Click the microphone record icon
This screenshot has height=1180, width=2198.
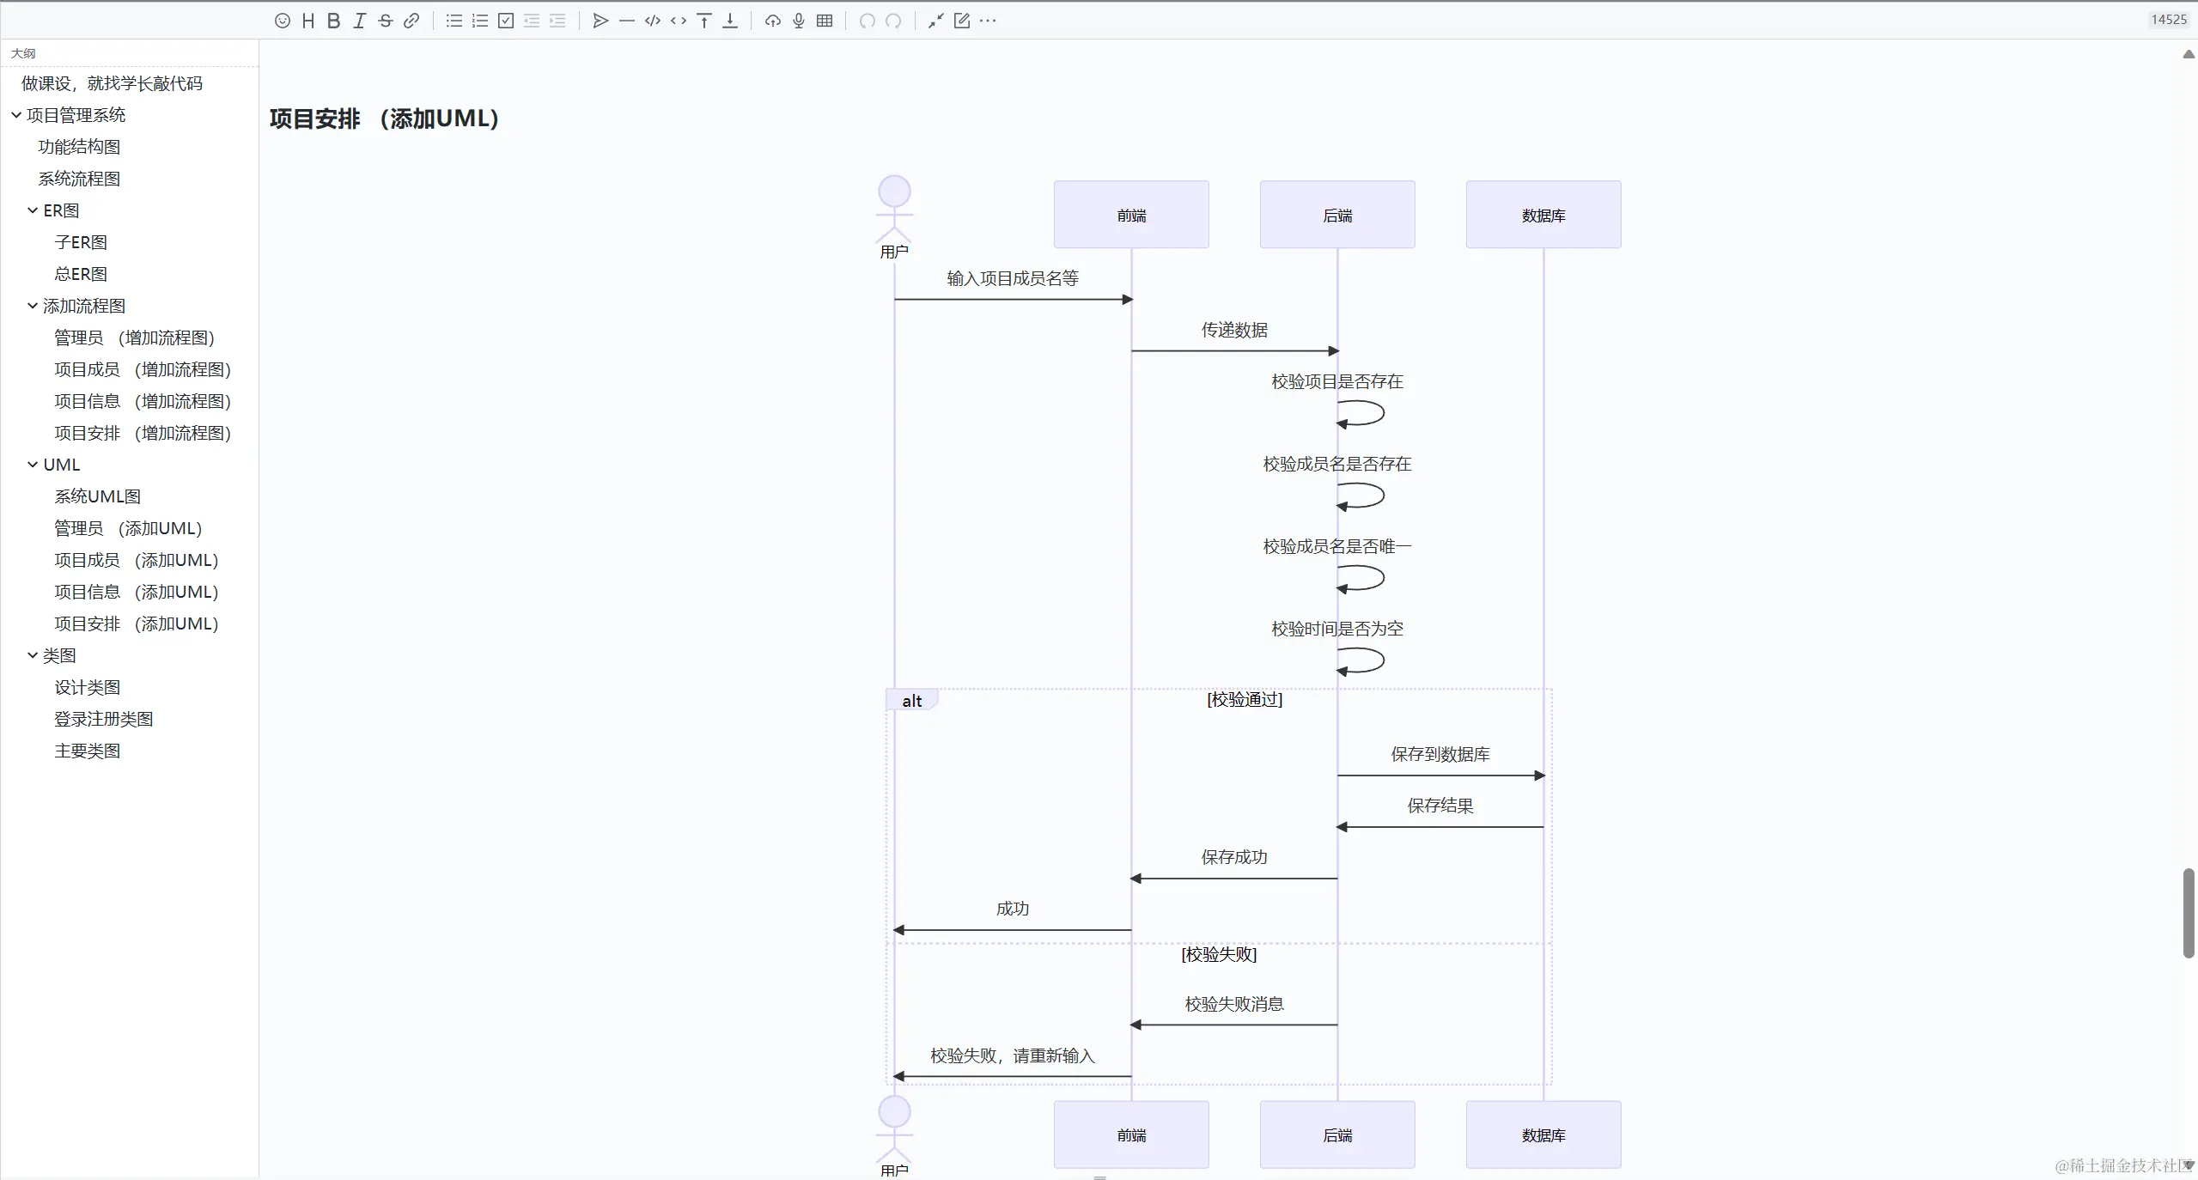pos(799,21)
